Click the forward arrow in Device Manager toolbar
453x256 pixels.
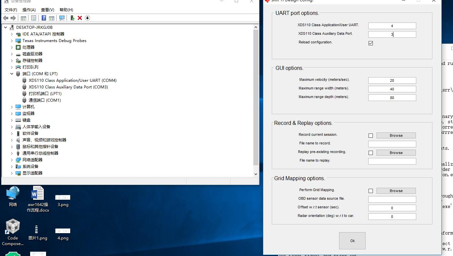click(x=13, y=18)
